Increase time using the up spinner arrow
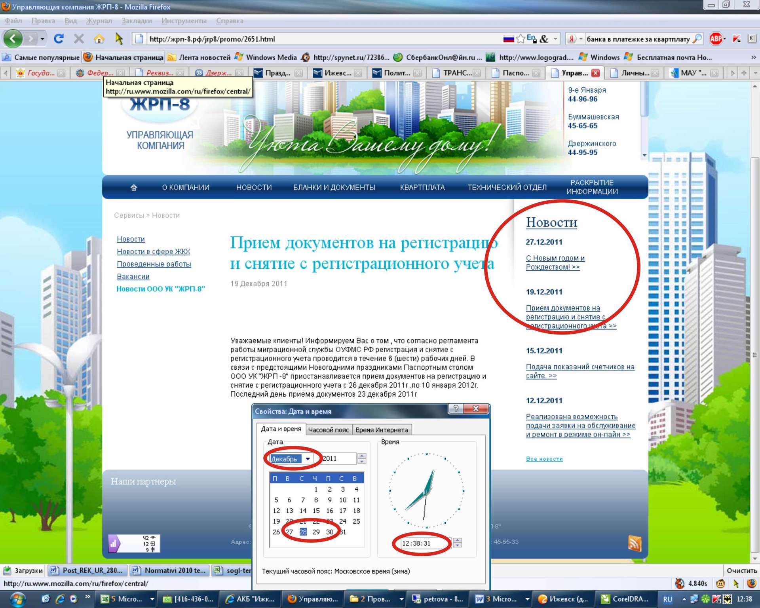The height and width of the screenshot is (608, 760). tap(457, 540)
